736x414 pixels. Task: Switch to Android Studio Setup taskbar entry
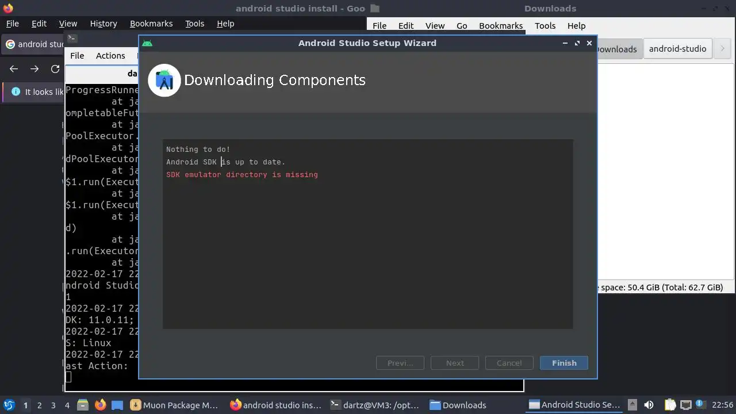pyautogui.click(x=574, y=405)
